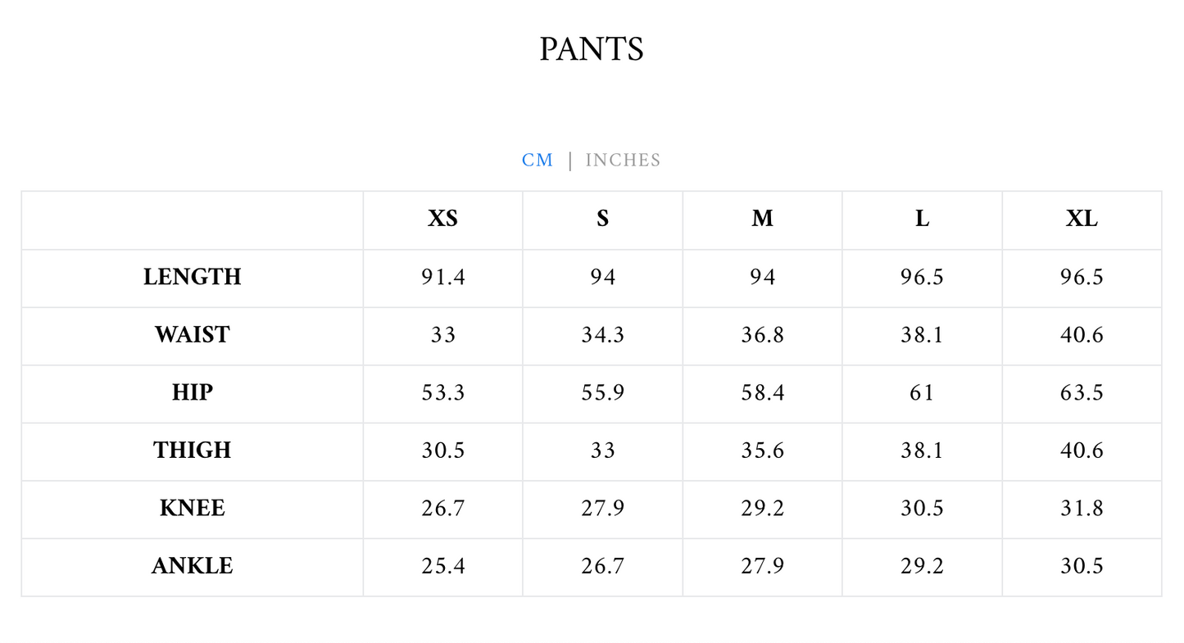The height and width of the screenshot is (643, 1184).
Task: Click the M waist value 36.8
Action: pos(762,335)
